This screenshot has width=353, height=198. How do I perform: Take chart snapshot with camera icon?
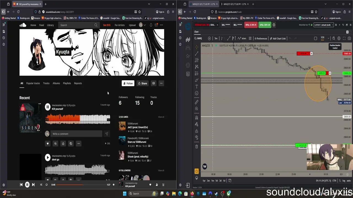[349, 38]
